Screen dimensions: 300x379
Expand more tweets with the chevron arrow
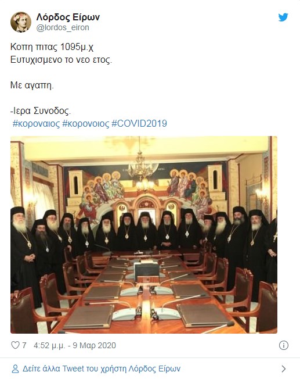[284, 369]
